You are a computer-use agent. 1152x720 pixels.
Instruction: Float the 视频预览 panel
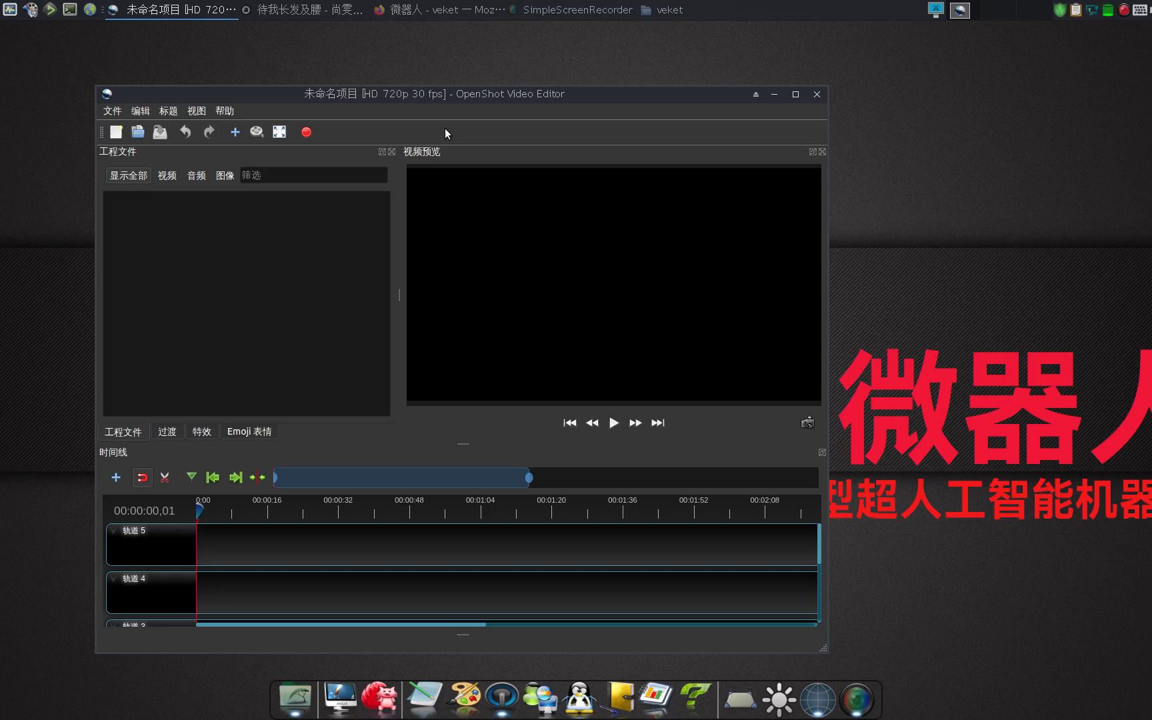(813, 152)
